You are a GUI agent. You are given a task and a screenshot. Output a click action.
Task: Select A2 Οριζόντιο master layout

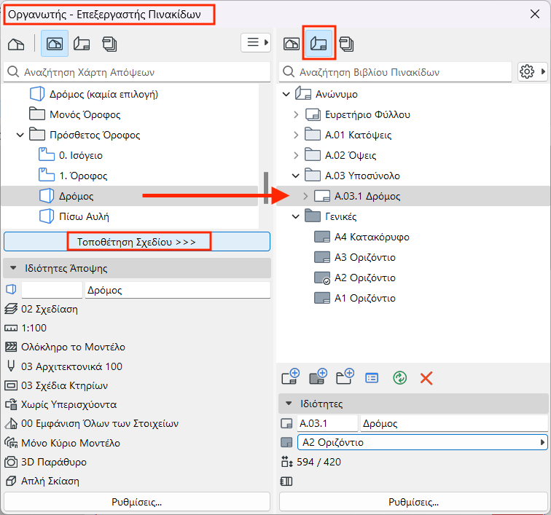(355, 278)
